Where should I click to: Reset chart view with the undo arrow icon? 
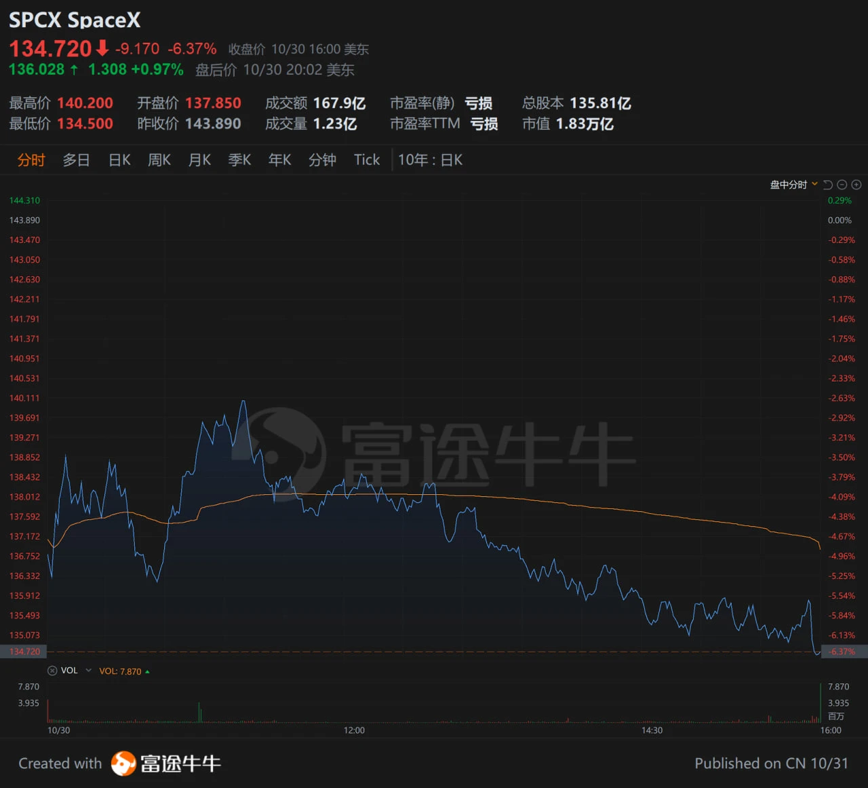827,185
